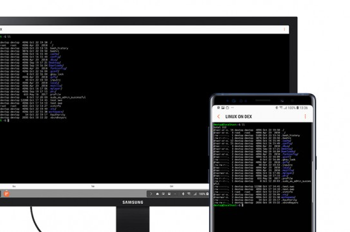Tap the first notification icon on phone status bar

click(218, 108)
